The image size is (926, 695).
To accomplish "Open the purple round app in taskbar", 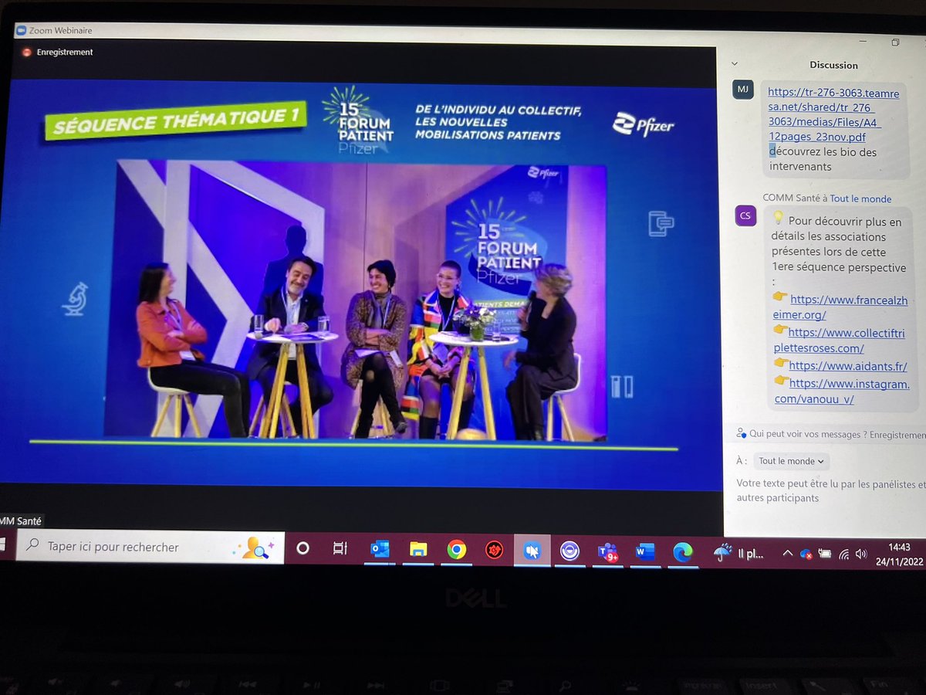I will click(x=569, y=551).
